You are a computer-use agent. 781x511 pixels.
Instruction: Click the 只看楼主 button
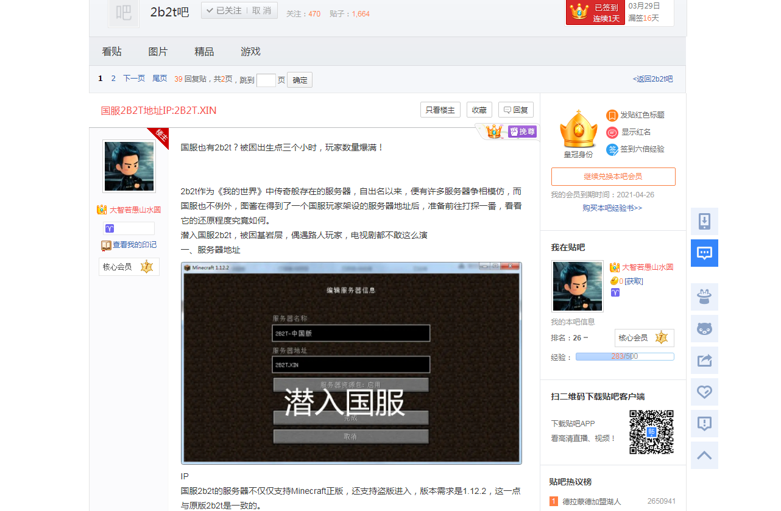(440, 110)
